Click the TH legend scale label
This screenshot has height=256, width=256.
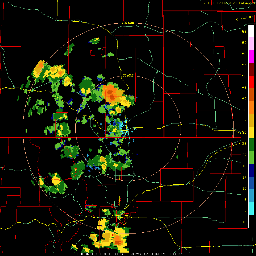(244, 222)
